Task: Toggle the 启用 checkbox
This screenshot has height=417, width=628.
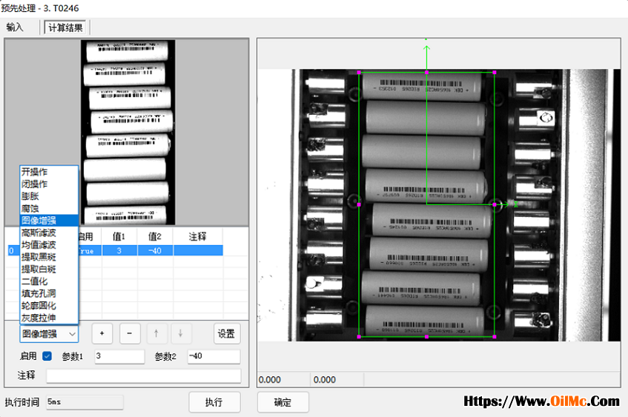Action: (x=47, y=356)
